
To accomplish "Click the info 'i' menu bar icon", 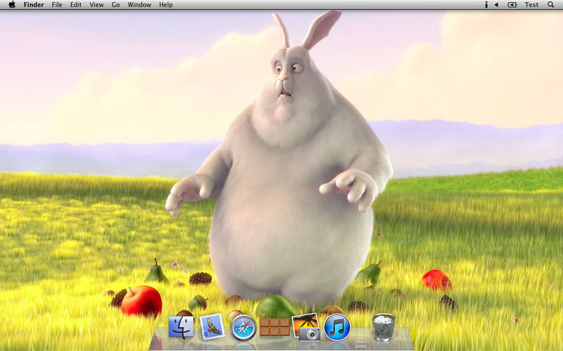I will [x=486, y=5].
